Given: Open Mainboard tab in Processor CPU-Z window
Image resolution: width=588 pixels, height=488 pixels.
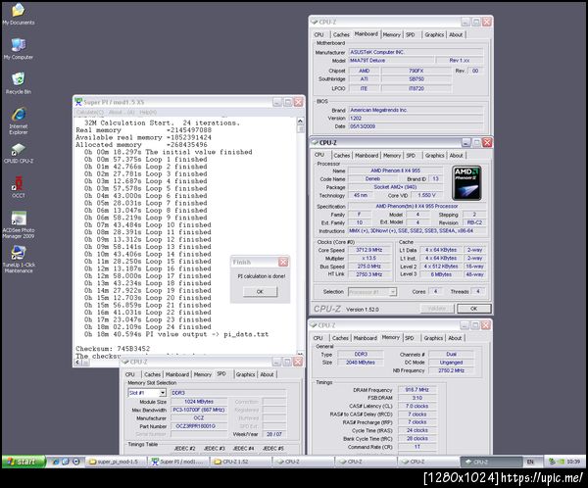Looking at the screenshot, I should click(367, 155).
